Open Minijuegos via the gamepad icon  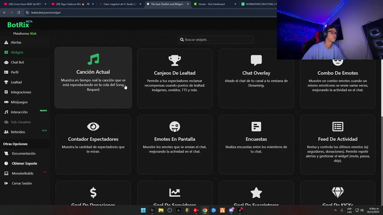6,102
